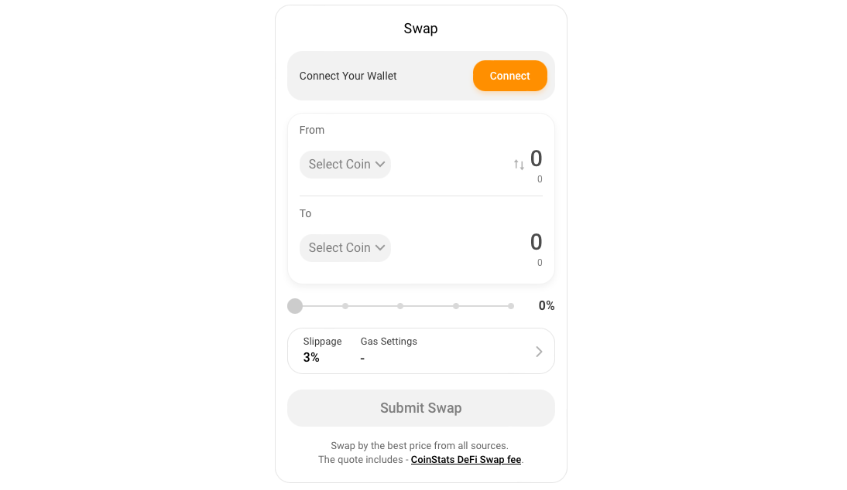Select the From coin chevron icon
847x490 pixels.
coord(380,164)
